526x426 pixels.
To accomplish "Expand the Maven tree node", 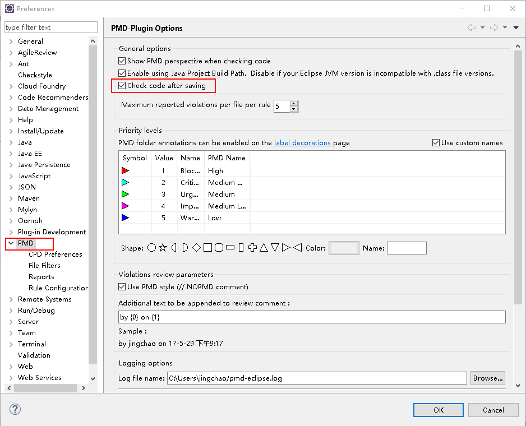I will tap(11, 198).
